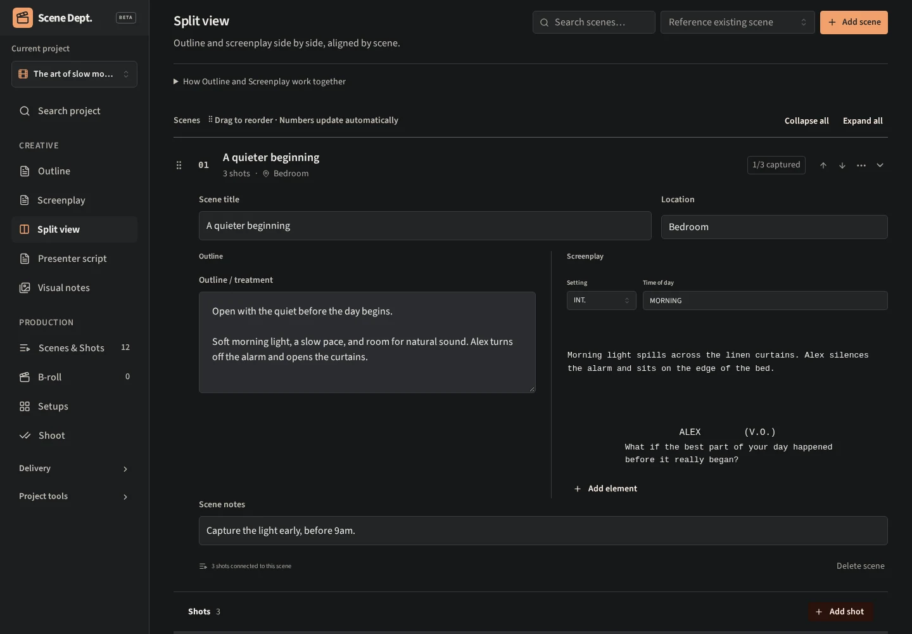Click the Scene Dept. clapperboard logo
This screenshot has width=912, height=634.
coord(23,18)
